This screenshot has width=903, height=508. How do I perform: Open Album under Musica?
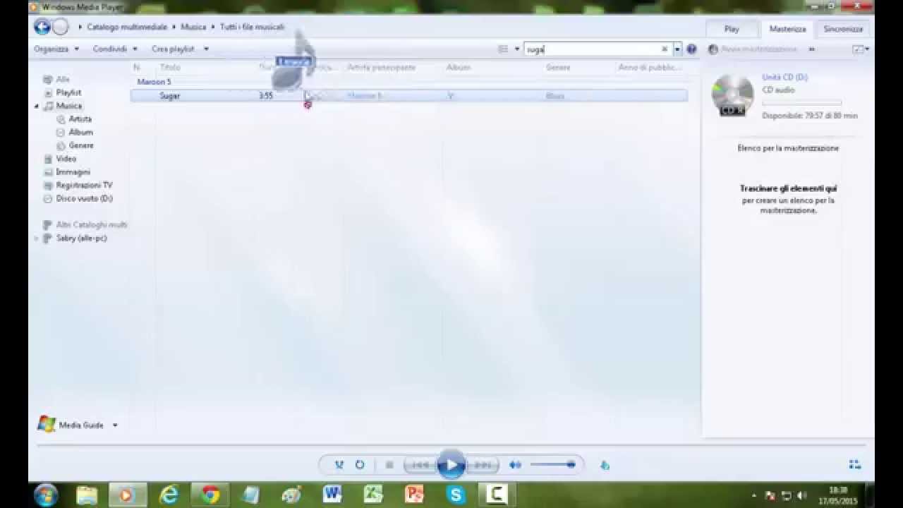(80, 132)
